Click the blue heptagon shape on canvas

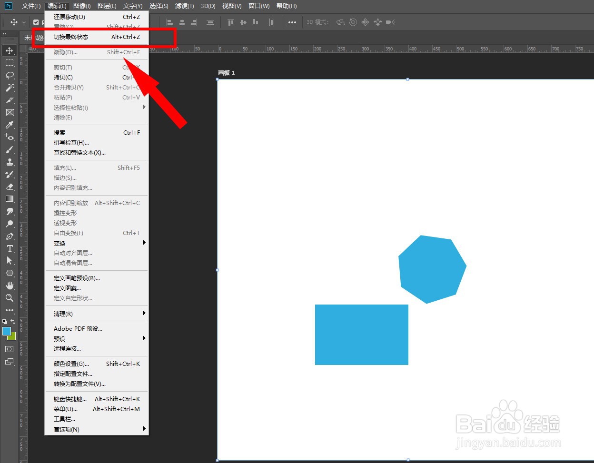click(432, 269)
